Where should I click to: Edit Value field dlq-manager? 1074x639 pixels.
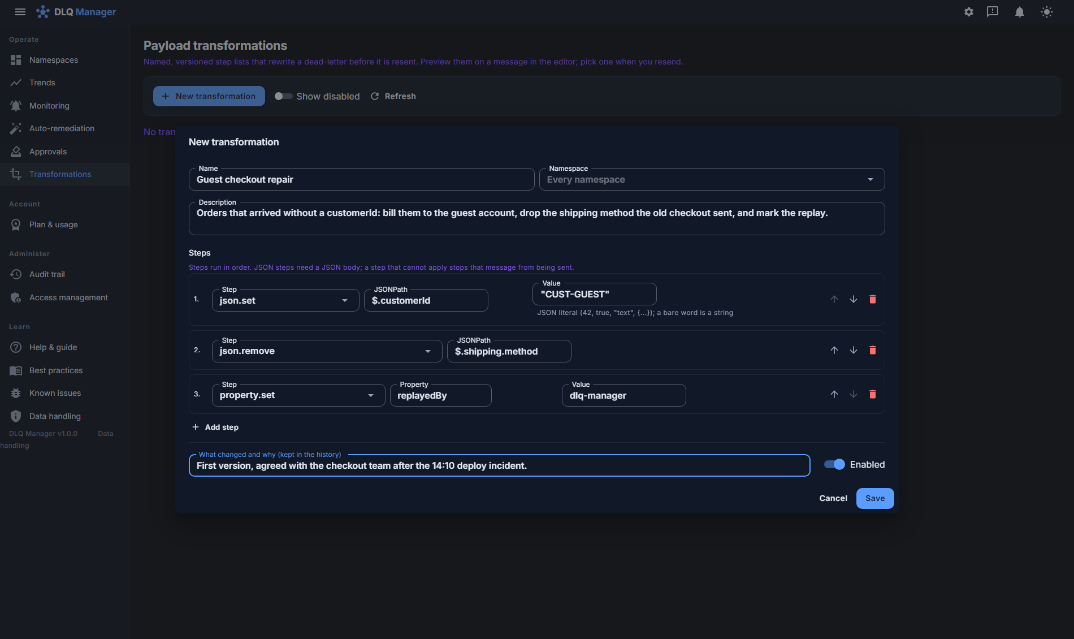click(x=624, y=395)
